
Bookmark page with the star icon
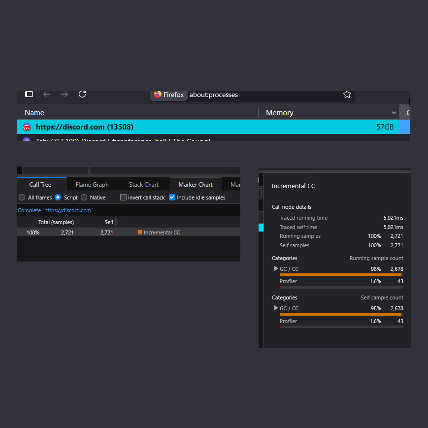[x=347, y=95]
